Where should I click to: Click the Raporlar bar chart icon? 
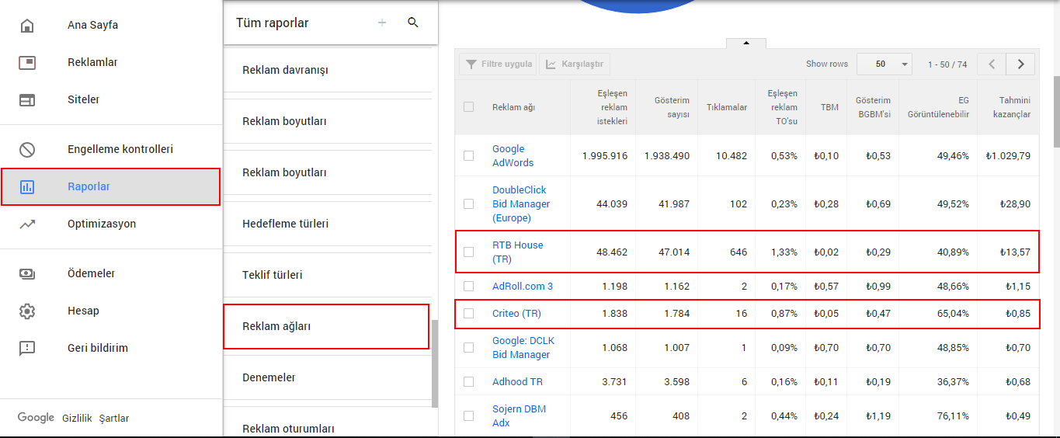click(27, 186)
